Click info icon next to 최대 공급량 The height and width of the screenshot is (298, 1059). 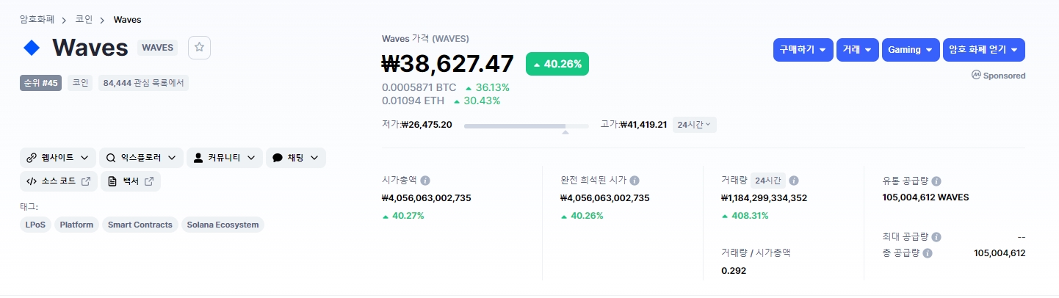(936, 237)
